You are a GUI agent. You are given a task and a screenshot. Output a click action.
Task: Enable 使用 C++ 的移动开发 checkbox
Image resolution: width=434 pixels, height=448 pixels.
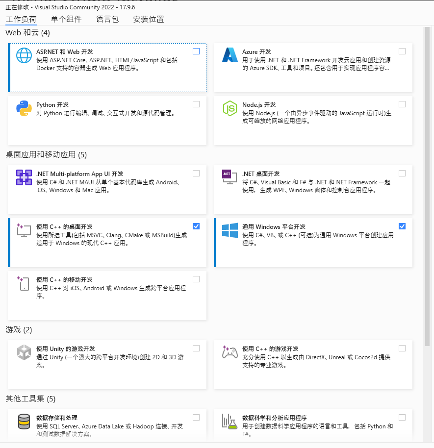point(196,279)
